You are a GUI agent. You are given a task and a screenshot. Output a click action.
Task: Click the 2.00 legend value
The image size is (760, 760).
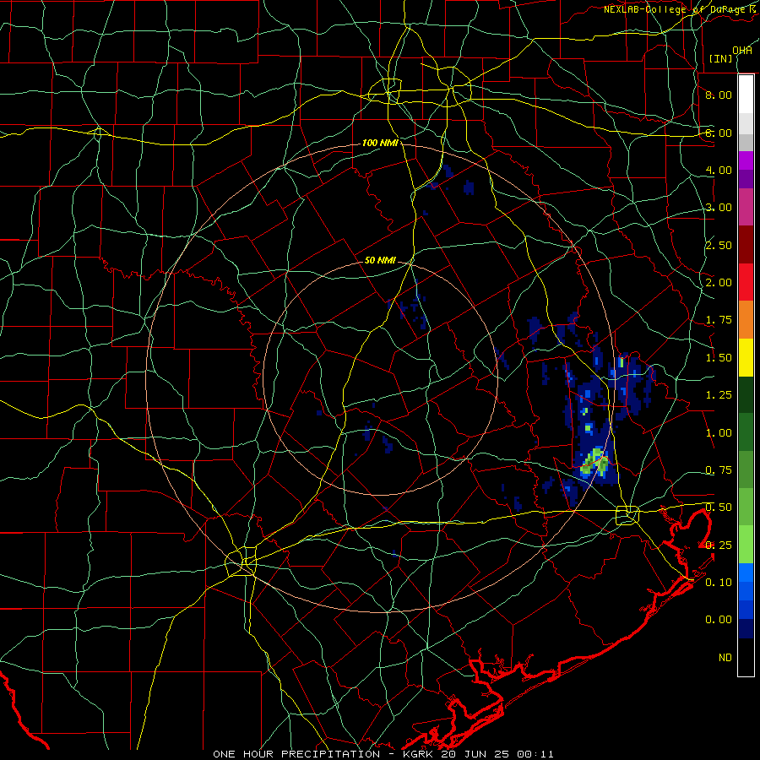(x=719, y=283)
